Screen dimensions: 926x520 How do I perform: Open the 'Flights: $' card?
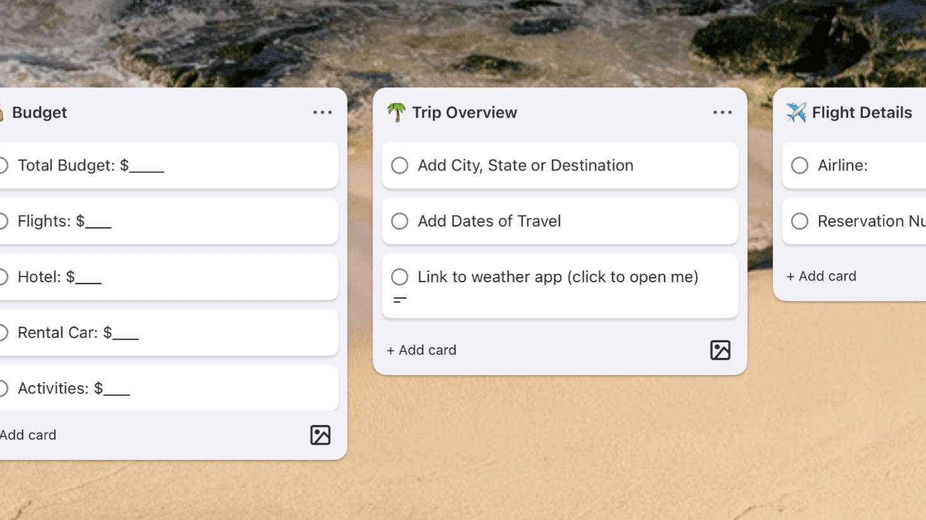coord(169,221)
